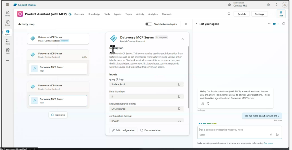This screenshot has width=292, height=150.
Task: Click the details panel vertical scrollbar
Action: [x=188, y=77]
